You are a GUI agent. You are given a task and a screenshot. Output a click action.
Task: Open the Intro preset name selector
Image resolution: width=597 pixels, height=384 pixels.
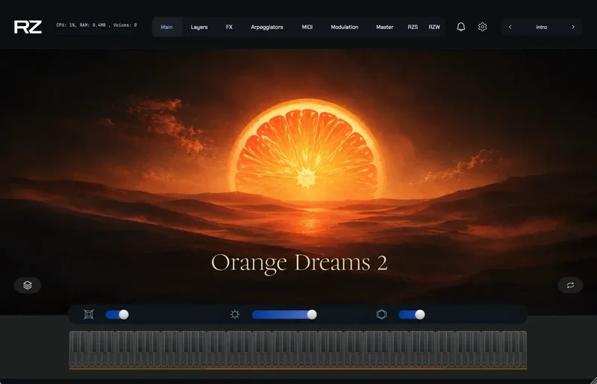[x=542, y=27]
